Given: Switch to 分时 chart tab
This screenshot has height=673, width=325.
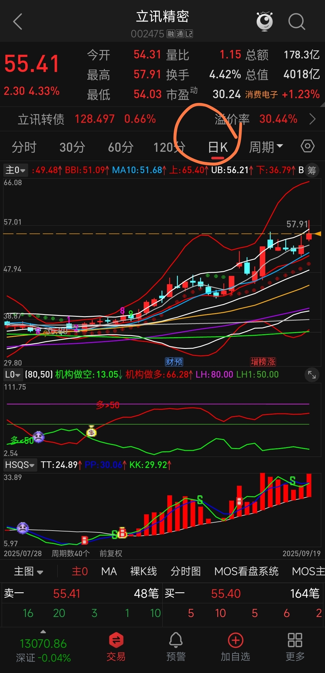Looking at the screenshot, I should click(x=24, y=147).
